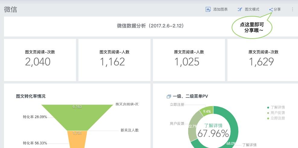Click the 分享 label in toolbar
The height and width of the screenshot is (148, 298).
277,9
